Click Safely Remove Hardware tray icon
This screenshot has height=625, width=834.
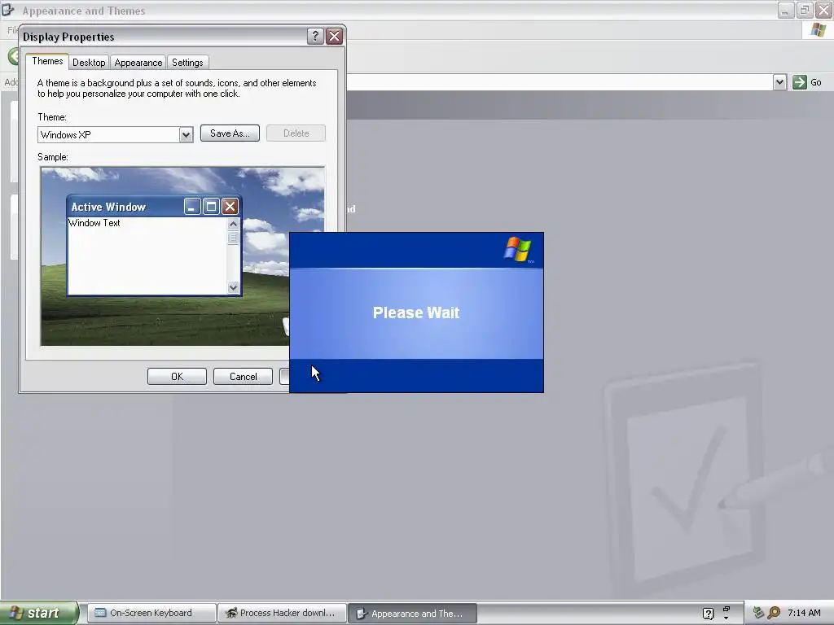pyautogui.click(x=758, y=613)
